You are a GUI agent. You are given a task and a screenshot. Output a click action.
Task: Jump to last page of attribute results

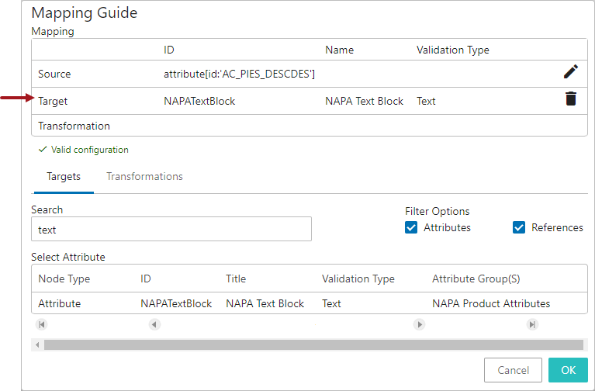point(532,324)
